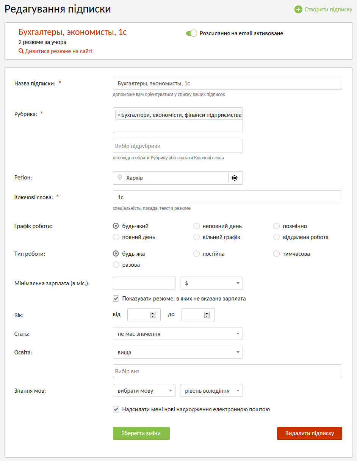
Task: Select the "повний день" work schedule
Action: pyautogui.click(x=116, y=237)
